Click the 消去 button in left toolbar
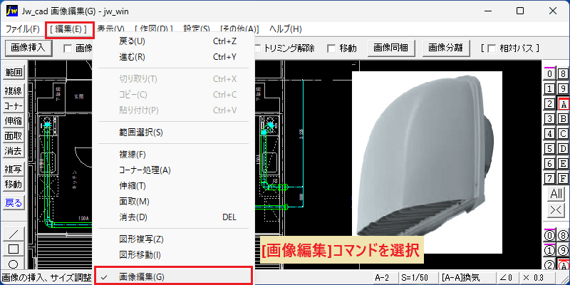 (14, 151)
